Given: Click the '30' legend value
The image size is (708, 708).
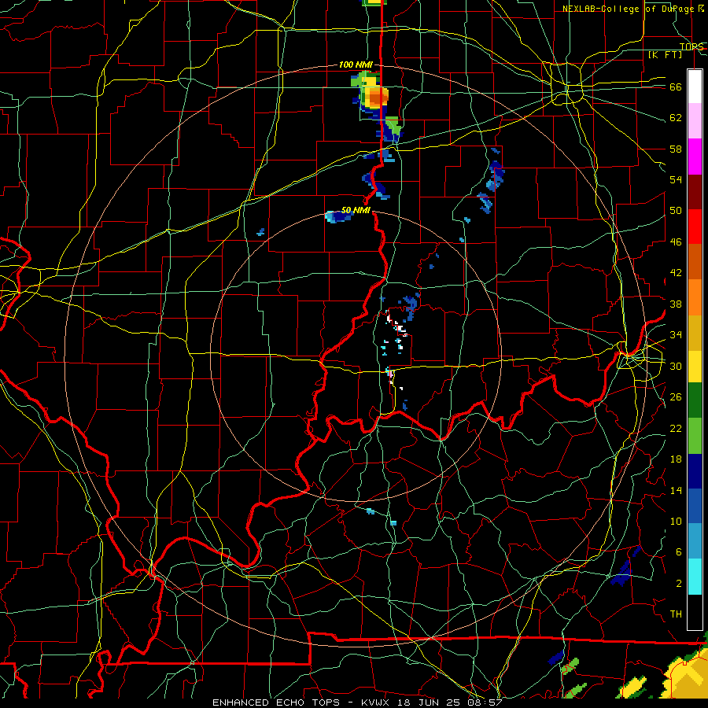Looking at the screenshot, I should point(676,366).
